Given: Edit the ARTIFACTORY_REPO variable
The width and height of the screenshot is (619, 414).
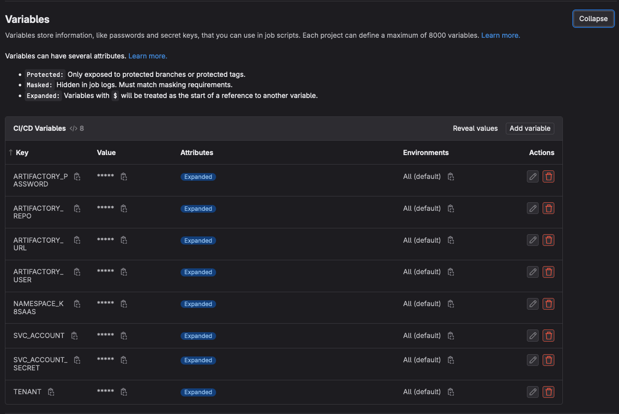Looking at the screenshot, I should pos(533,208).
